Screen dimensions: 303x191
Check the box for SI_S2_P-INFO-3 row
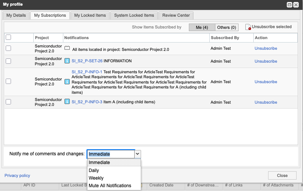8,102
